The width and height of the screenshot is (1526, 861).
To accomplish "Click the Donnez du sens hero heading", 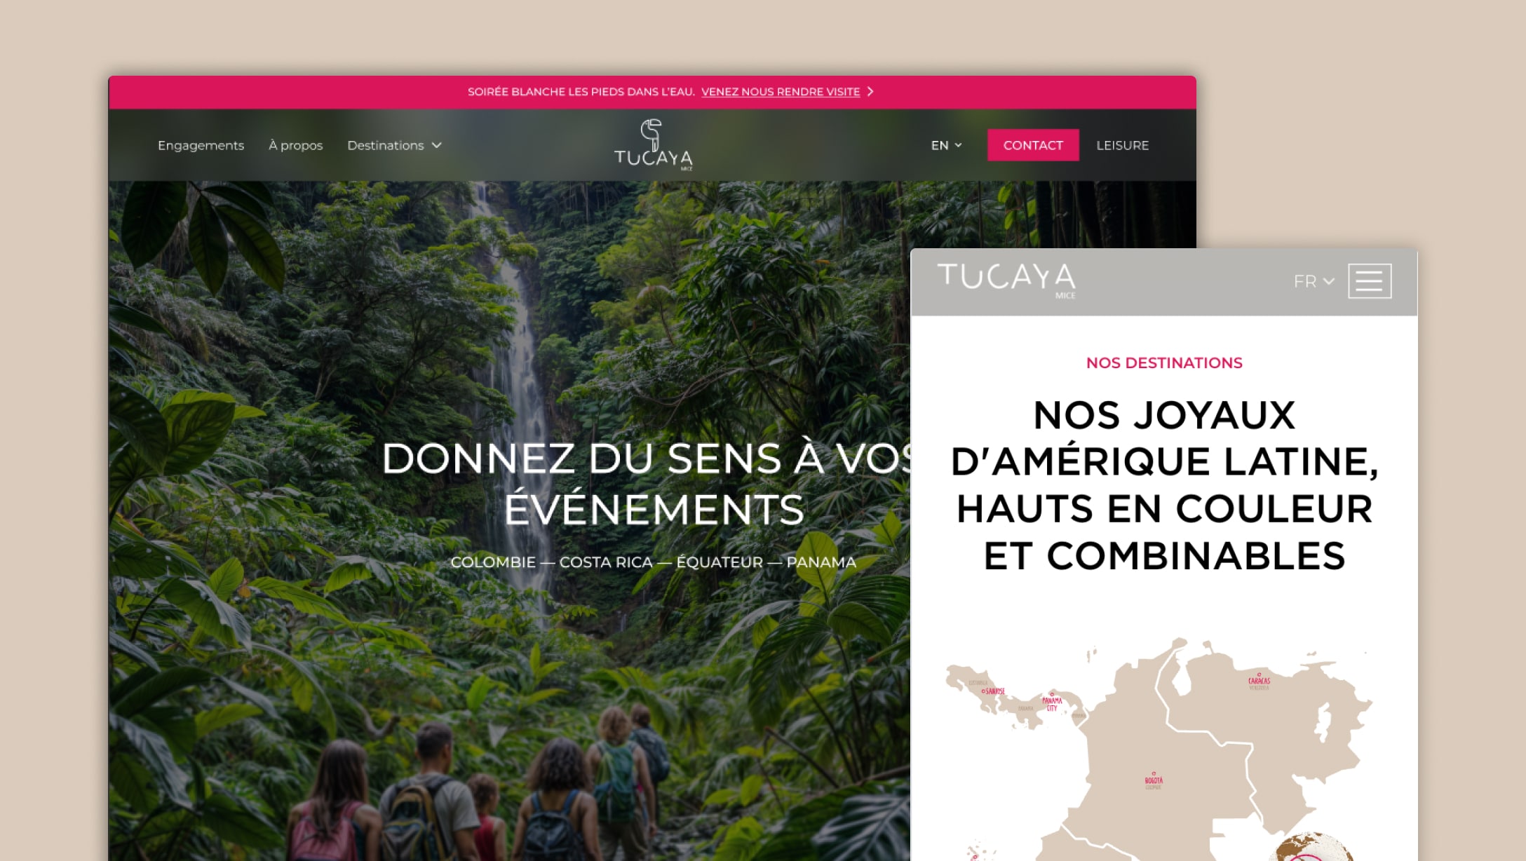I will coord(653,483).
